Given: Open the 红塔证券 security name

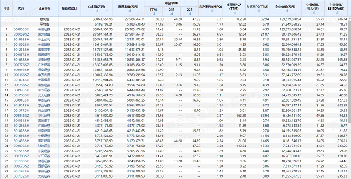Looking at the screenshot, I should [x=44, y=126].
